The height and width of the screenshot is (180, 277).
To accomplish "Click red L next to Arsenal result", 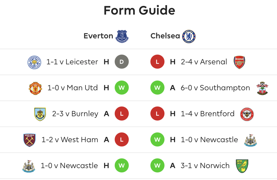I will 157,62.
